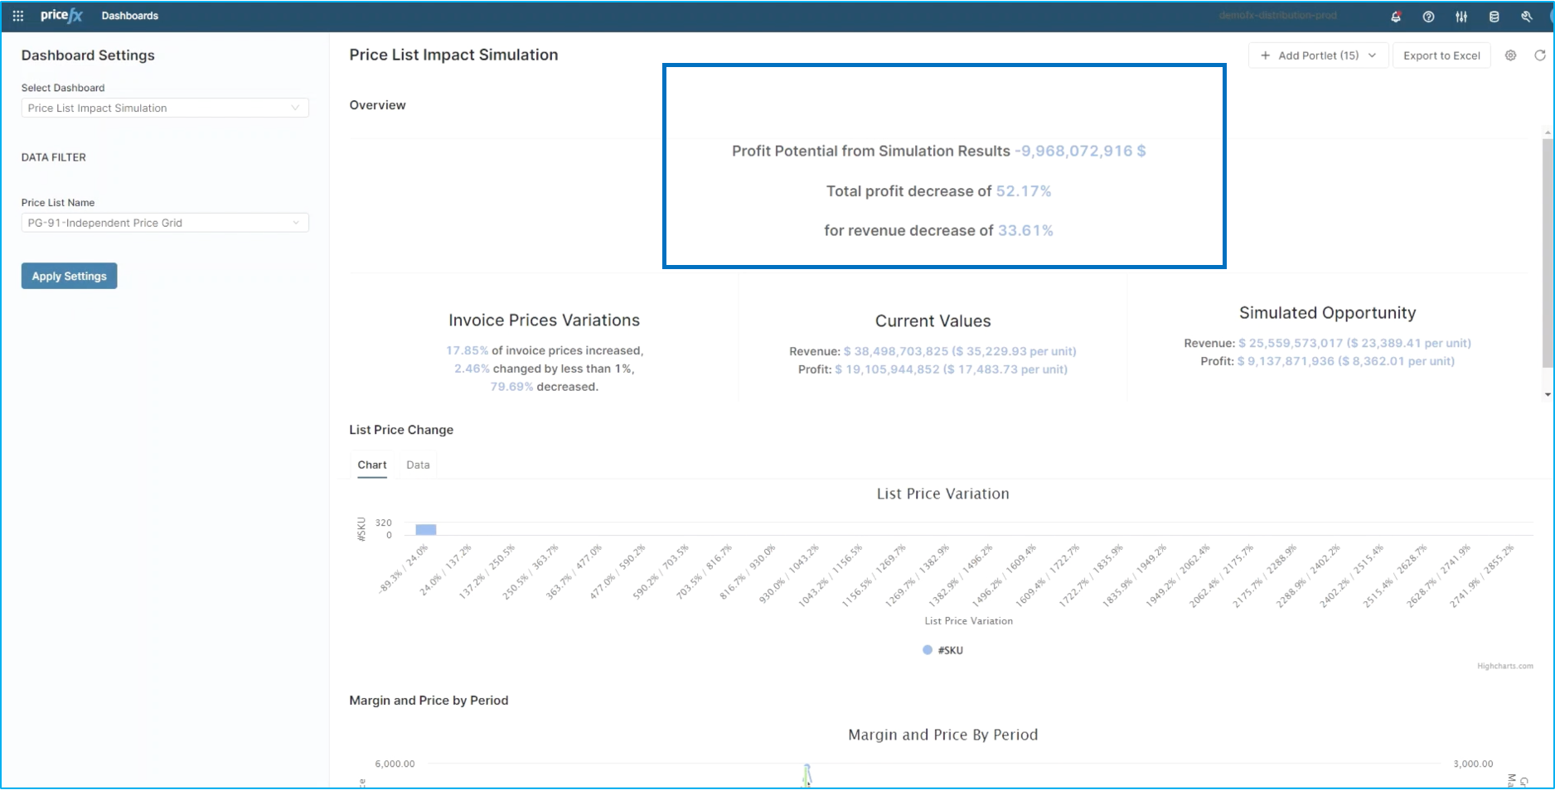Screen dimensions: 1555x790
Task: Expand the Add Portlet (15) menu
Action: [x=1318, y=55]
